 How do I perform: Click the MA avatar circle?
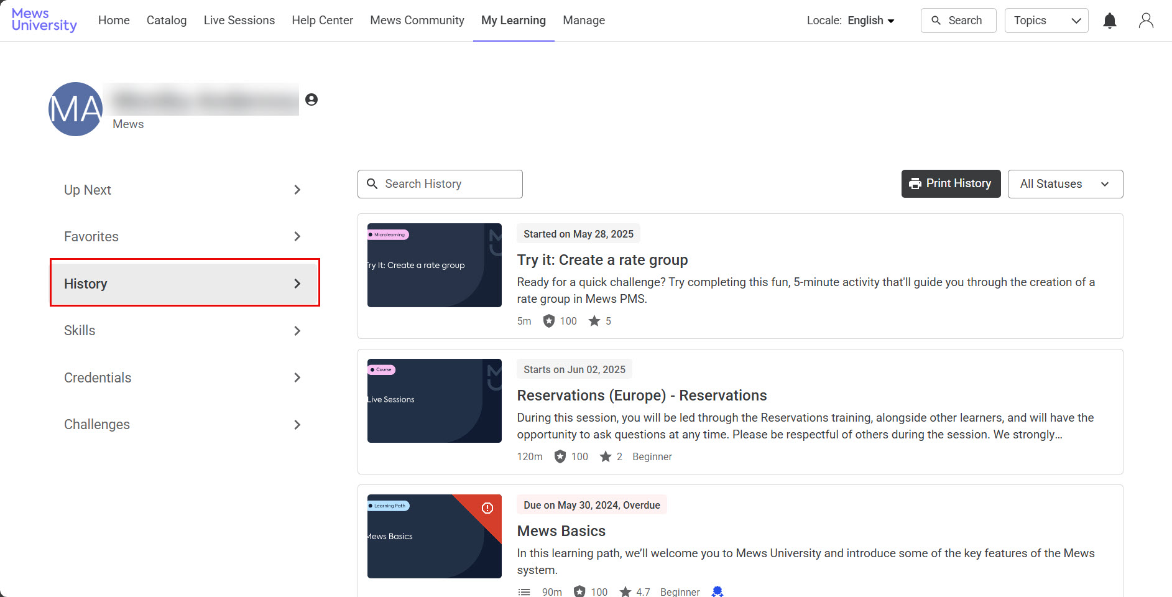75,109
